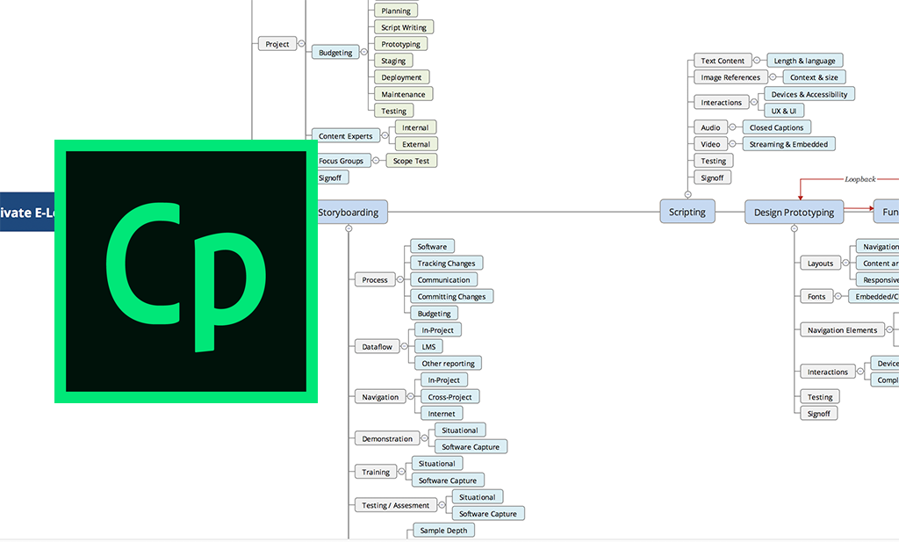
Task: Select the Audio node
Action: (x=710, y=127)
